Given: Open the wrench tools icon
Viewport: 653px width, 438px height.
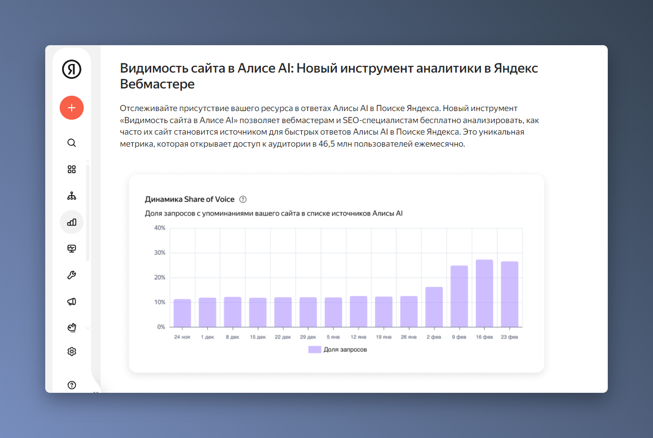Looking at the screenshot, I should [72, 275].
